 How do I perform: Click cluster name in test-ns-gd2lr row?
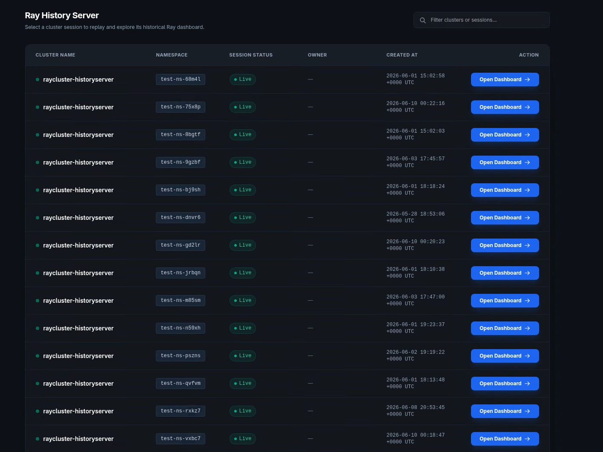[x=78, y=245]
